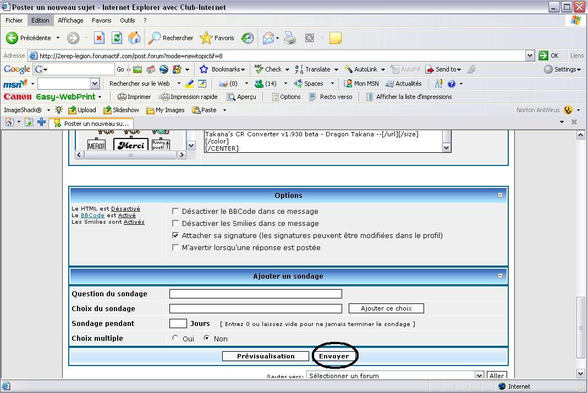Click the horizontal smilies panel scrollbar

pyautogui.click(x=130, y=155)
